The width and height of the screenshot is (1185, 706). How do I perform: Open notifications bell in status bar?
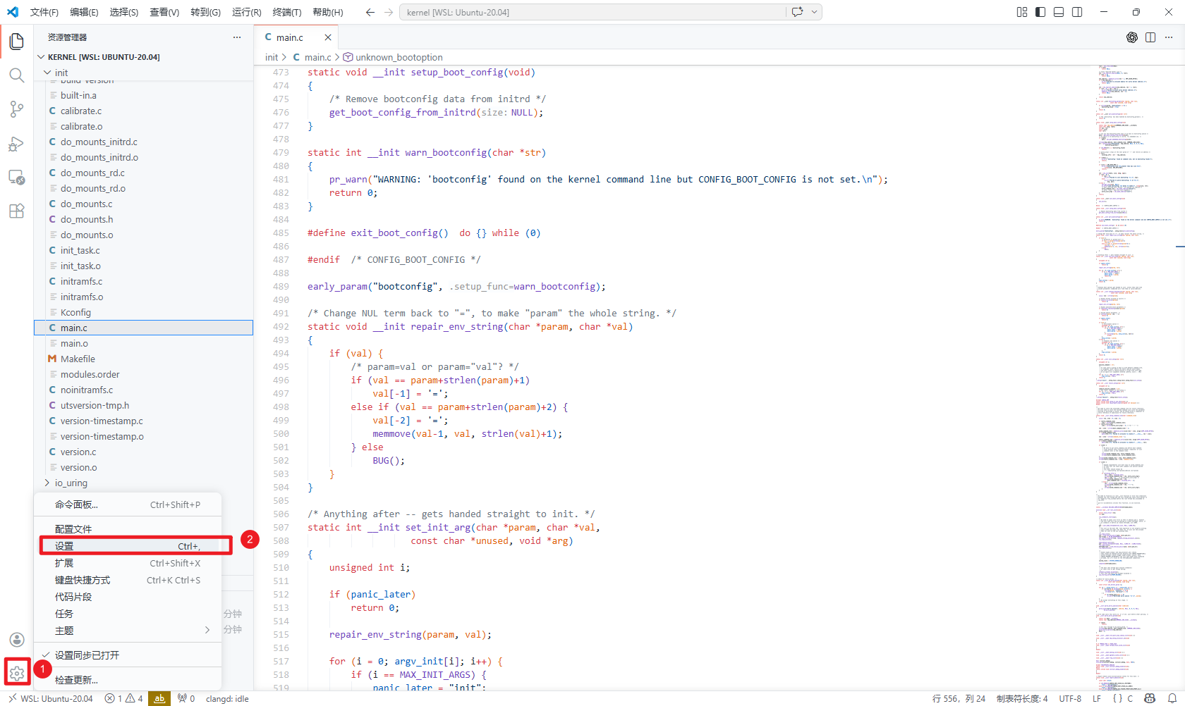tap(1172, 699)
